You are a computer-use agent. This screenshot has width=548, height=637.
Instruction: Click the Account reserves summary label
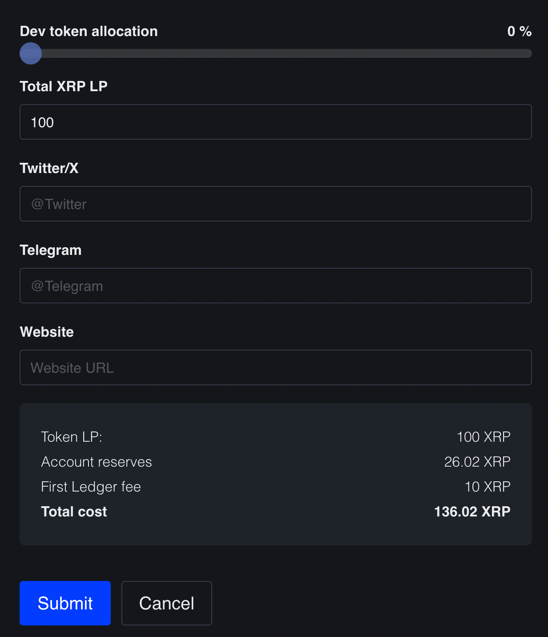(x=97, y=462)
